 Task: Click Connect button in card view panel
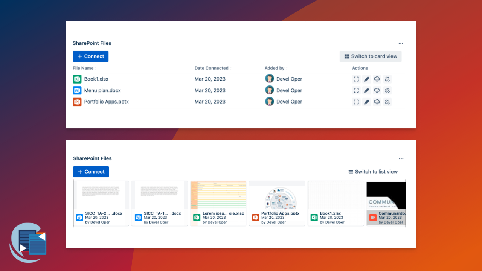coord(91,172)
